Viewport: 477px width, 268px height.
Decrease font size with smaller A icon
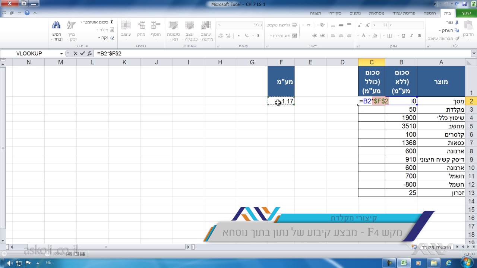click(x=360, y=25)
